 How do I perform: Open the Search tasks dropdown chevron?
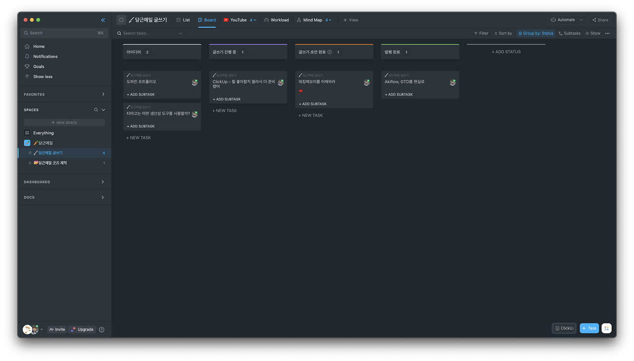[180, 33]
